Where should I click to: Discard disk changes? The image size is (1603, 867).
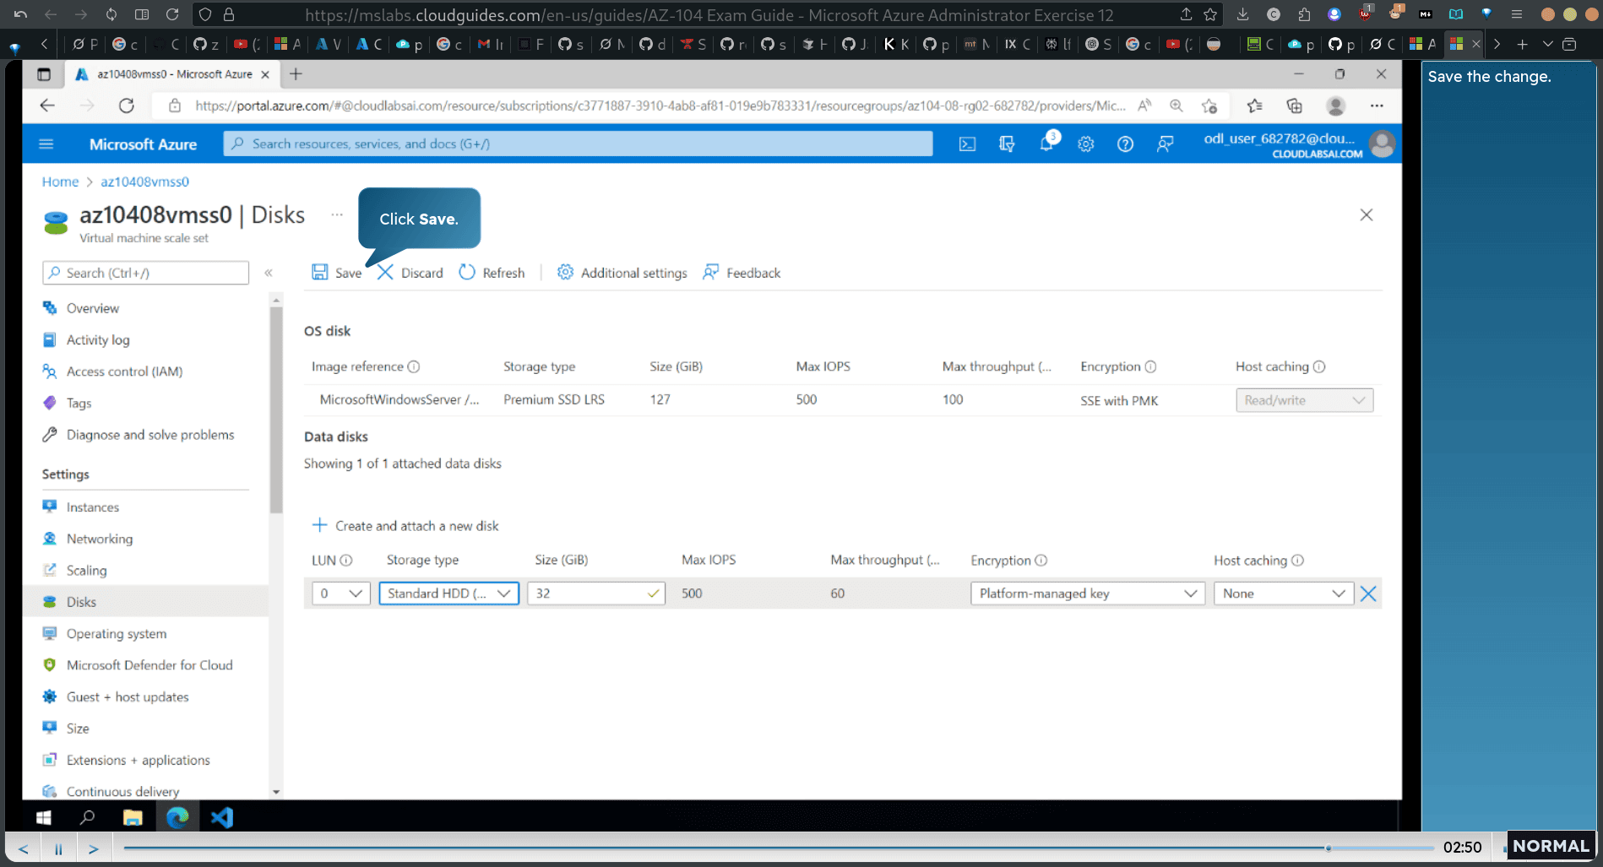410,273
